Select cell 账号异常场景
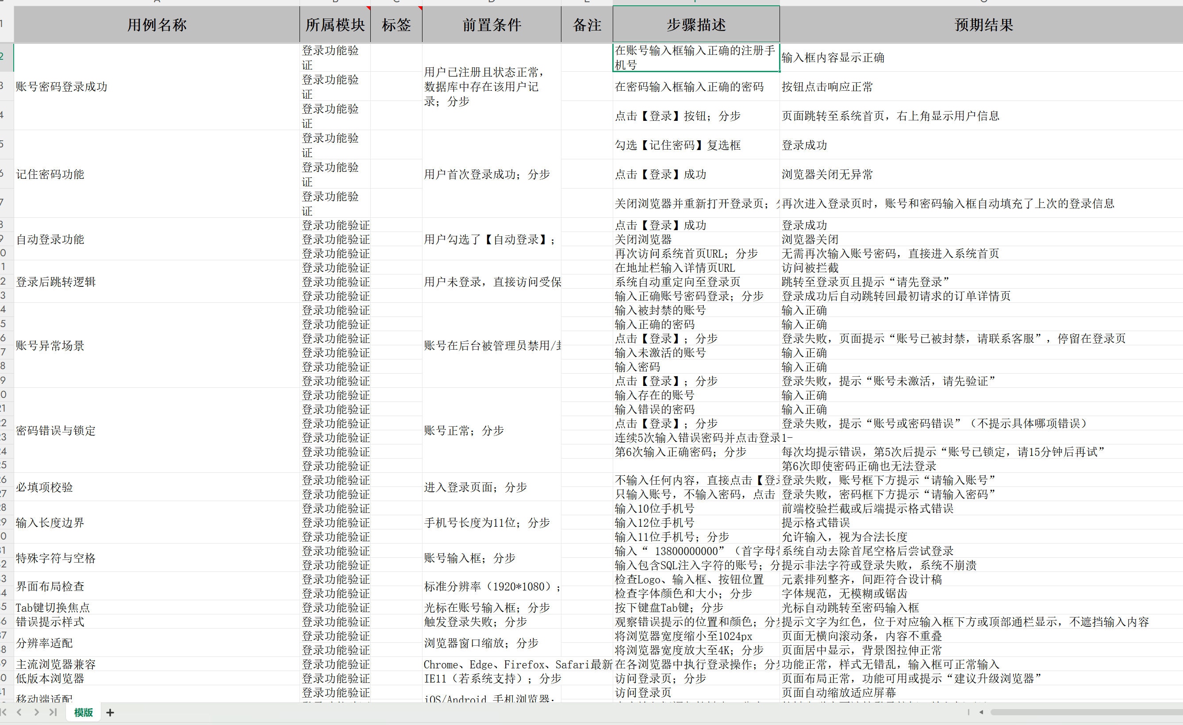1183x725 pixels. [x=157, y=345]
